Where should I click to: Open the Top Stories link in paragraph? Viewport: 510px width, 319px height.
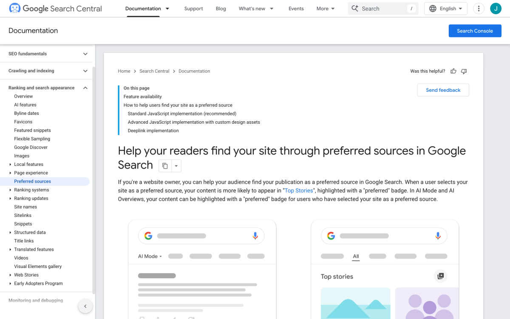pos(299,191)
